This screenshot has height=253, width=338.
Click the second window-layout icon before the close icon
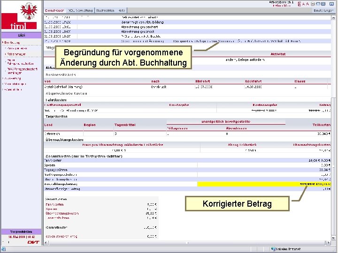323,4
